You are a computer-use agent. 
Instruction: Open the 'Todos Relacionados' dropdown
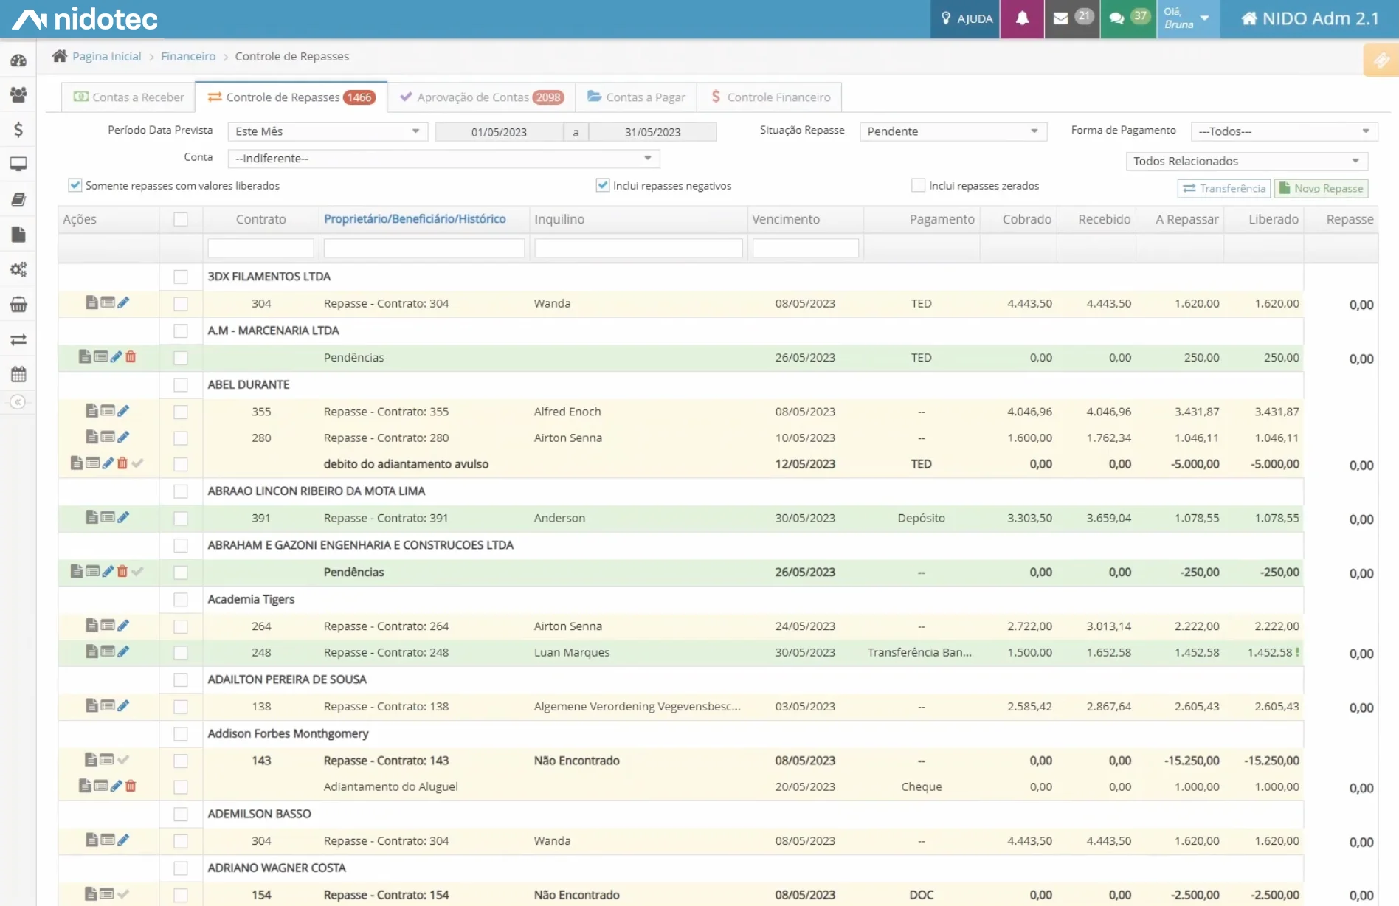1246,161
